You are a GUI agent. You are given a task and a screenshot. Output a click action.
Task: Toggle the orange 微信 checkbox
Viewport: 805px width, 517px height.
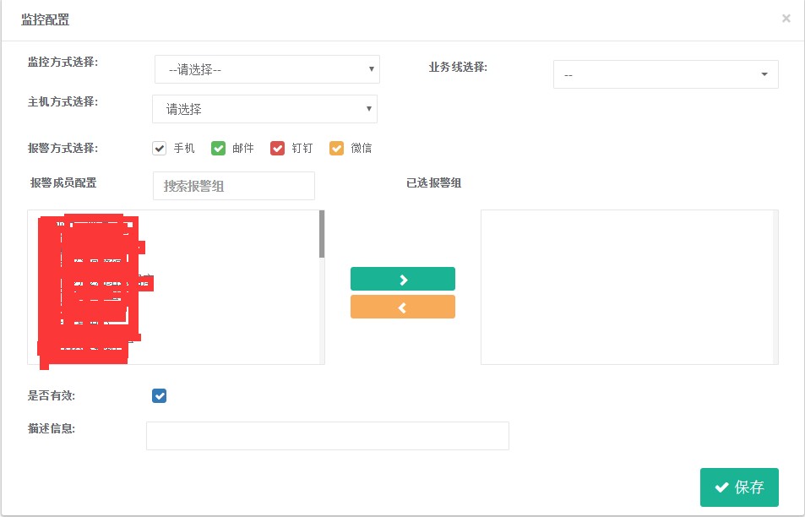pyautogui.click(x=336, y=149)
